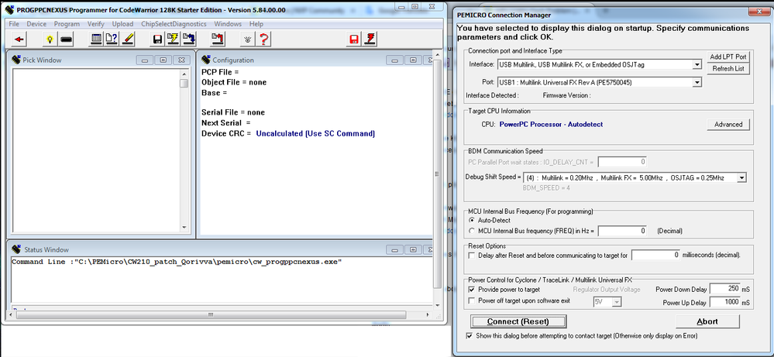Click the eye view toolbar icon

tap(249, 39)
